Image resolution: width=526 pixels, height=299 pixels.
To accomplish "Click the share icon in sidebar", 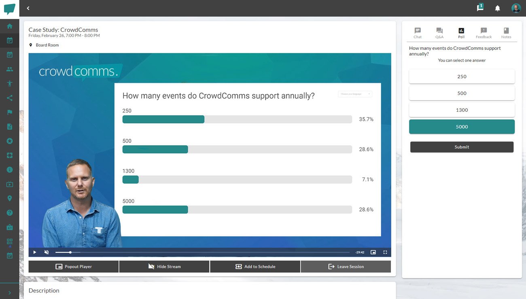I will coord(10,98).
